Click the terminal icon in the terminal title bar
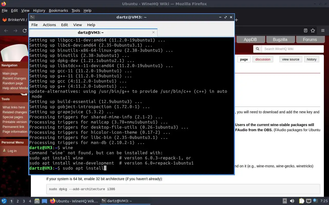The width and height of the screenshot is (329, 205). click(x=32, y=17)
